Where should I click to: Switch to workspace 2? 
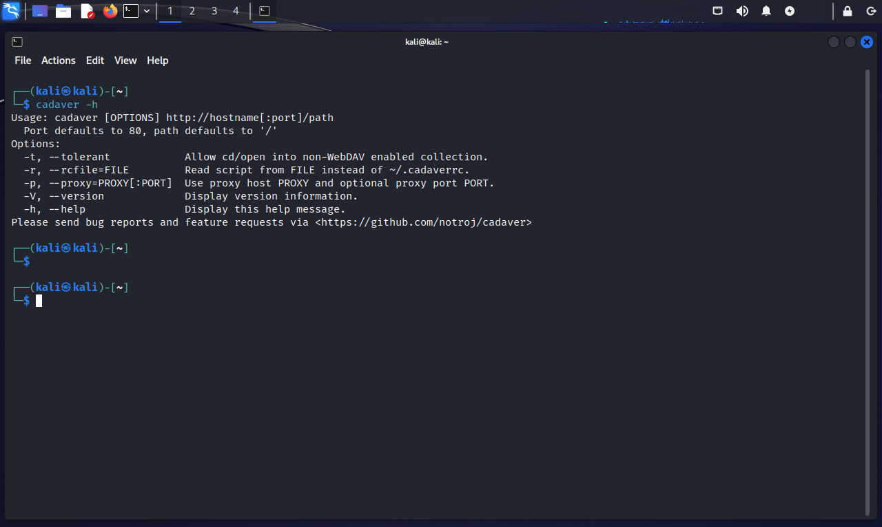[x=192, y=11]
